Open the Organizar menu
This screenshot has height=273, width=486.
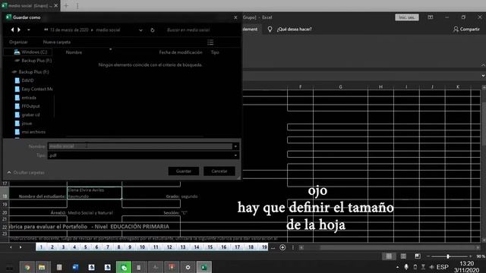[18, 42]
